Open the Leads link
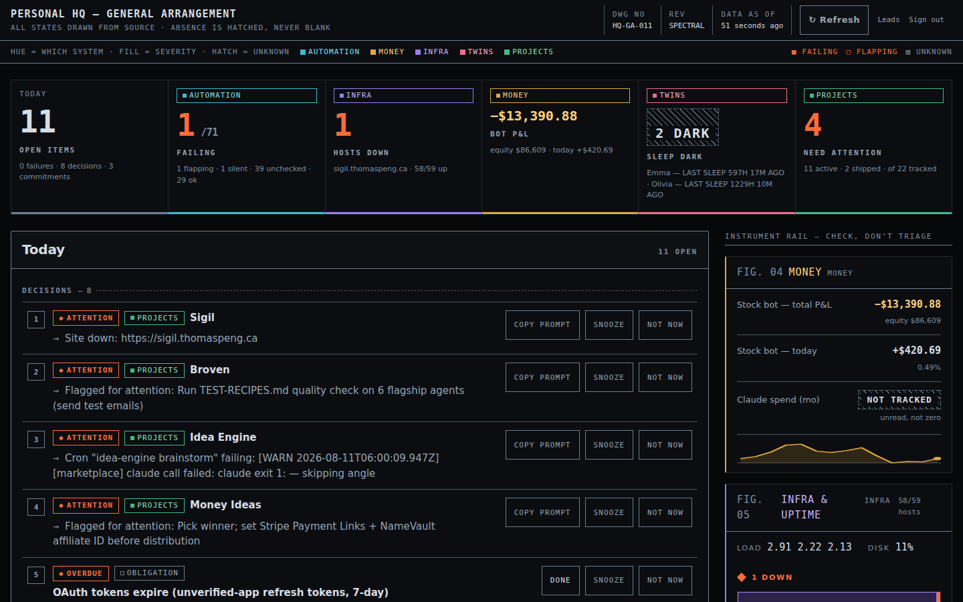 click(x=888, y=20)
